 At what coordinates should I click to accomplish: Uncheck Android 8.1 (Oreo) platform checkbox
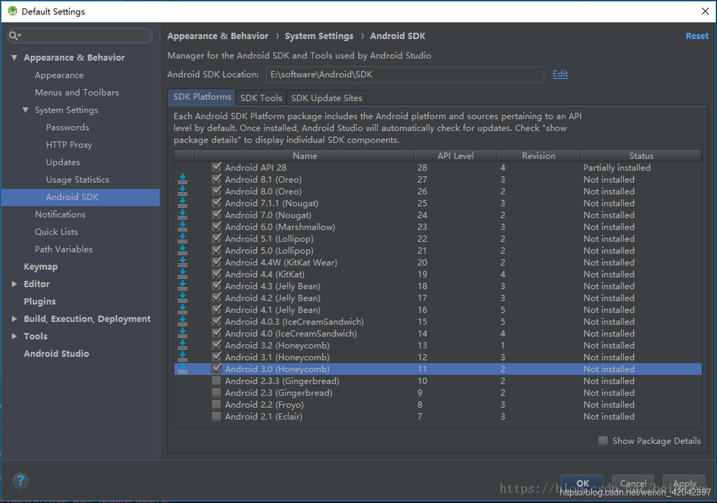[x=216, y=179]
